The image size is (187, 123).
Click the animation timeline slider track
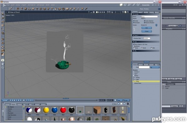66,100
